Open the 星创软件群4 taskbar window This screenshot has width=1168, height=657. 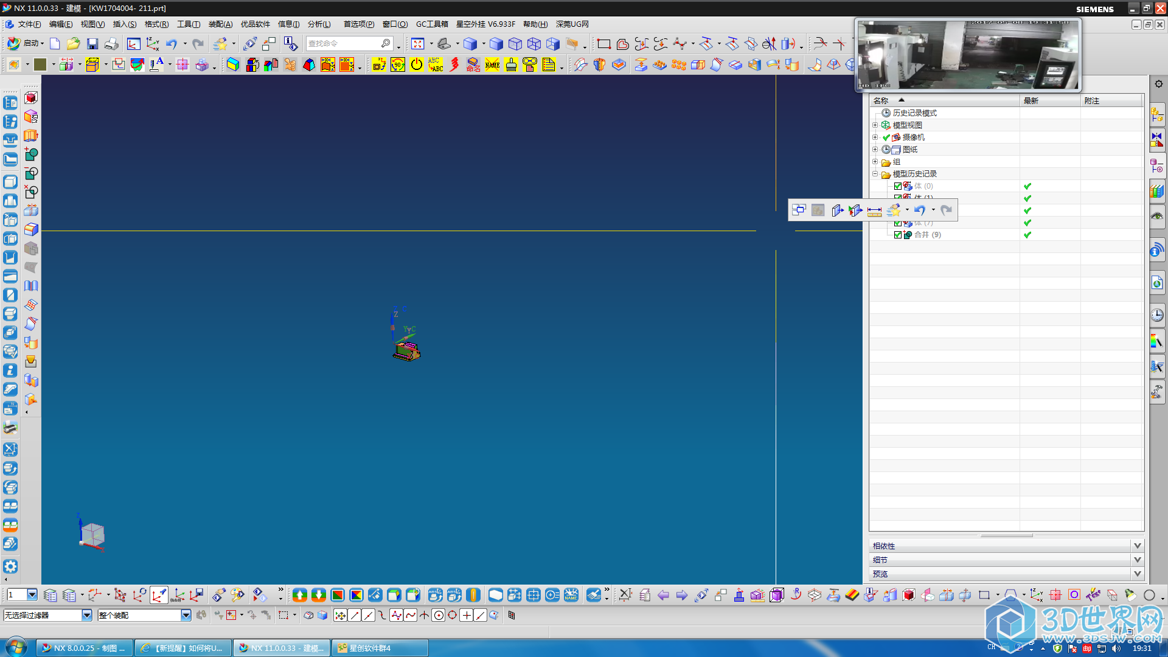coord(380,648)
